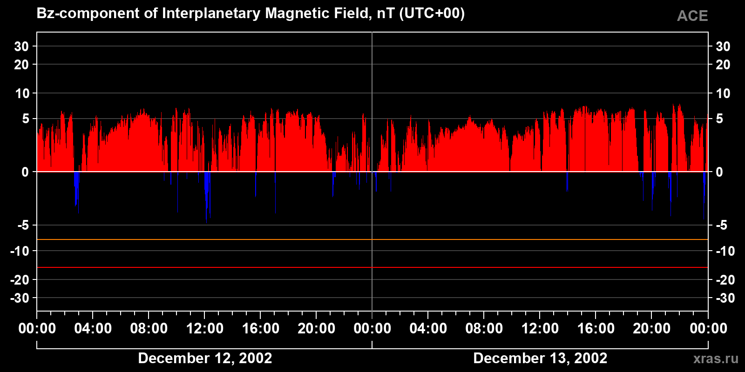Click the 08:00 tick label under December 12
This screenshot has width=745, height=372.
click(x=149, y=328)
